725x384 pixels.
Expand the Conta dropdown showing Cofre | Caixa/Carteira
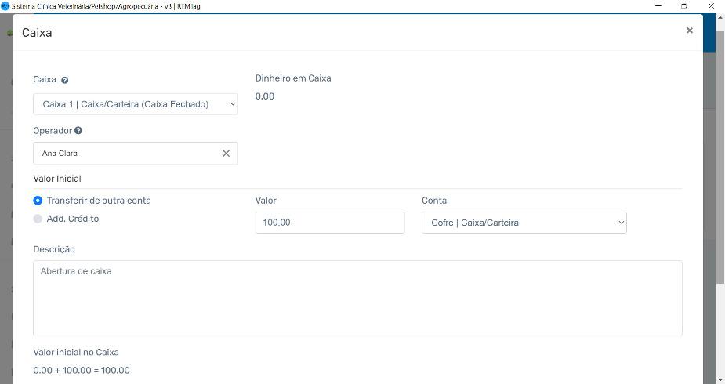click(524, 223)
